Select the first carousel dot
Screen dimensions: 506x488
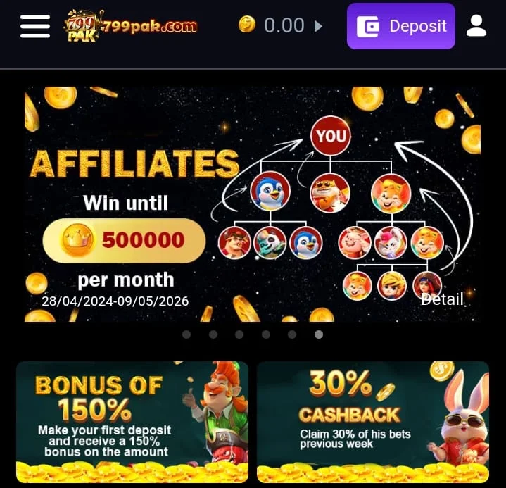(186, 334)
